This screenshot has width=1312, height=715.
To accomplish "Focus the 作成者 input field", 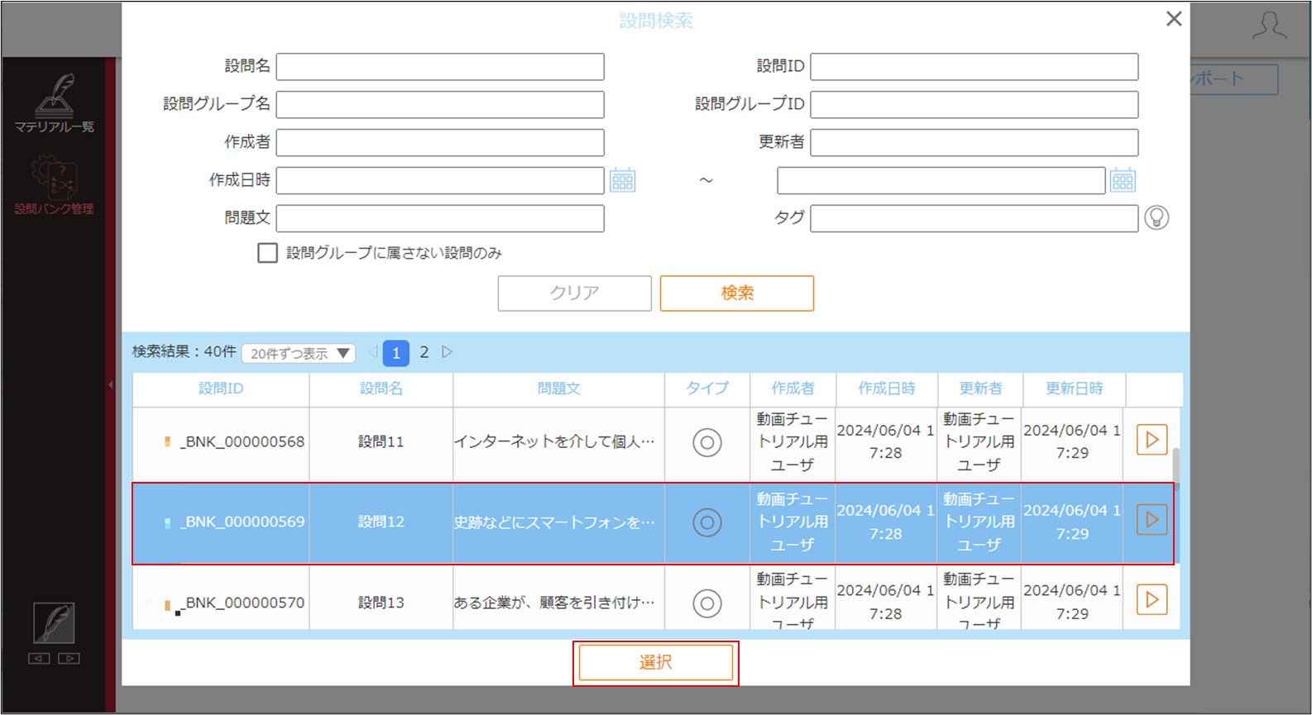I will [440, 143].
